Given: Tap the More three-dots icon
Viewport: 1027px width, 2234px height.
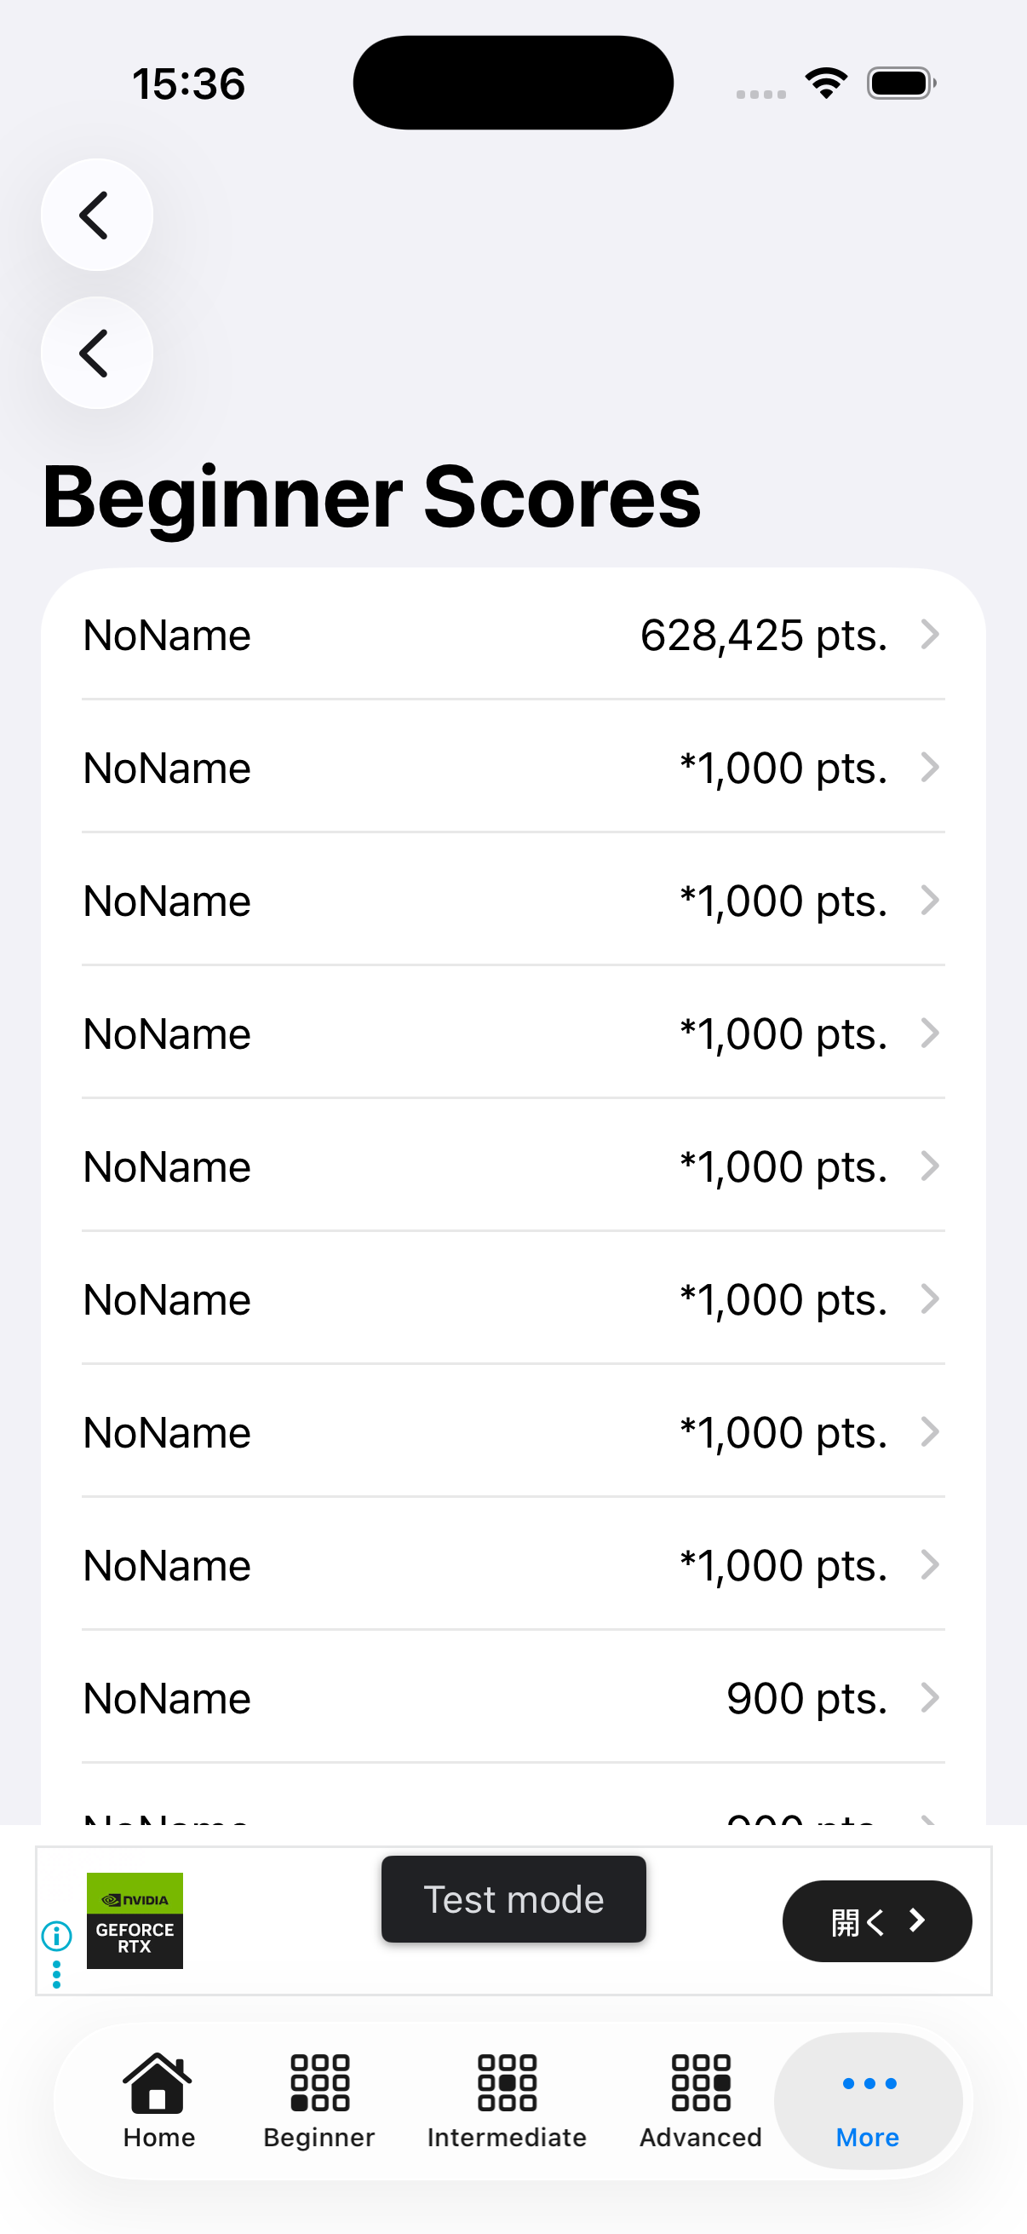Looking at the screenshot, I should pyautogui.click(x=869, y=2083).
